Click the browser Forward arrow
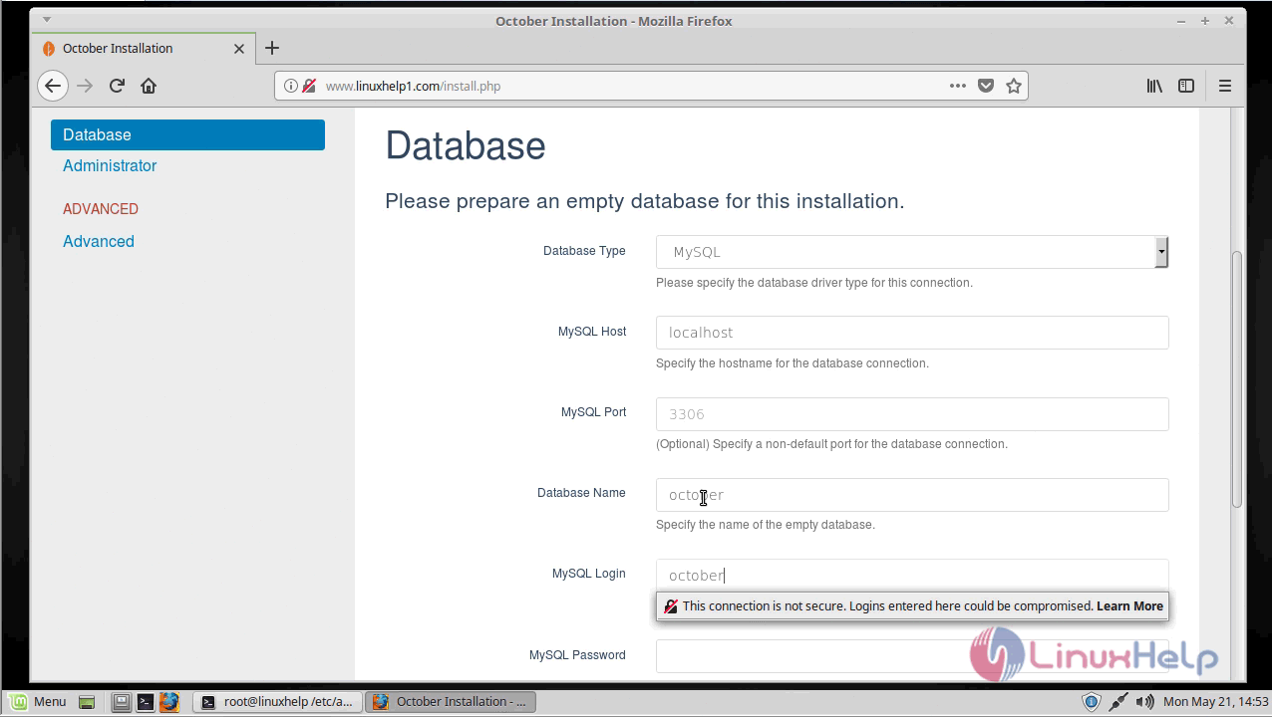 (85, 86)
